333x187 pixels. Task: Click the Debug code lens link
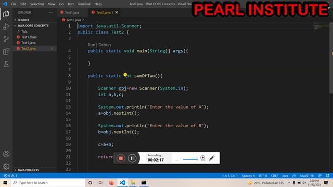(x=105, y=45)
